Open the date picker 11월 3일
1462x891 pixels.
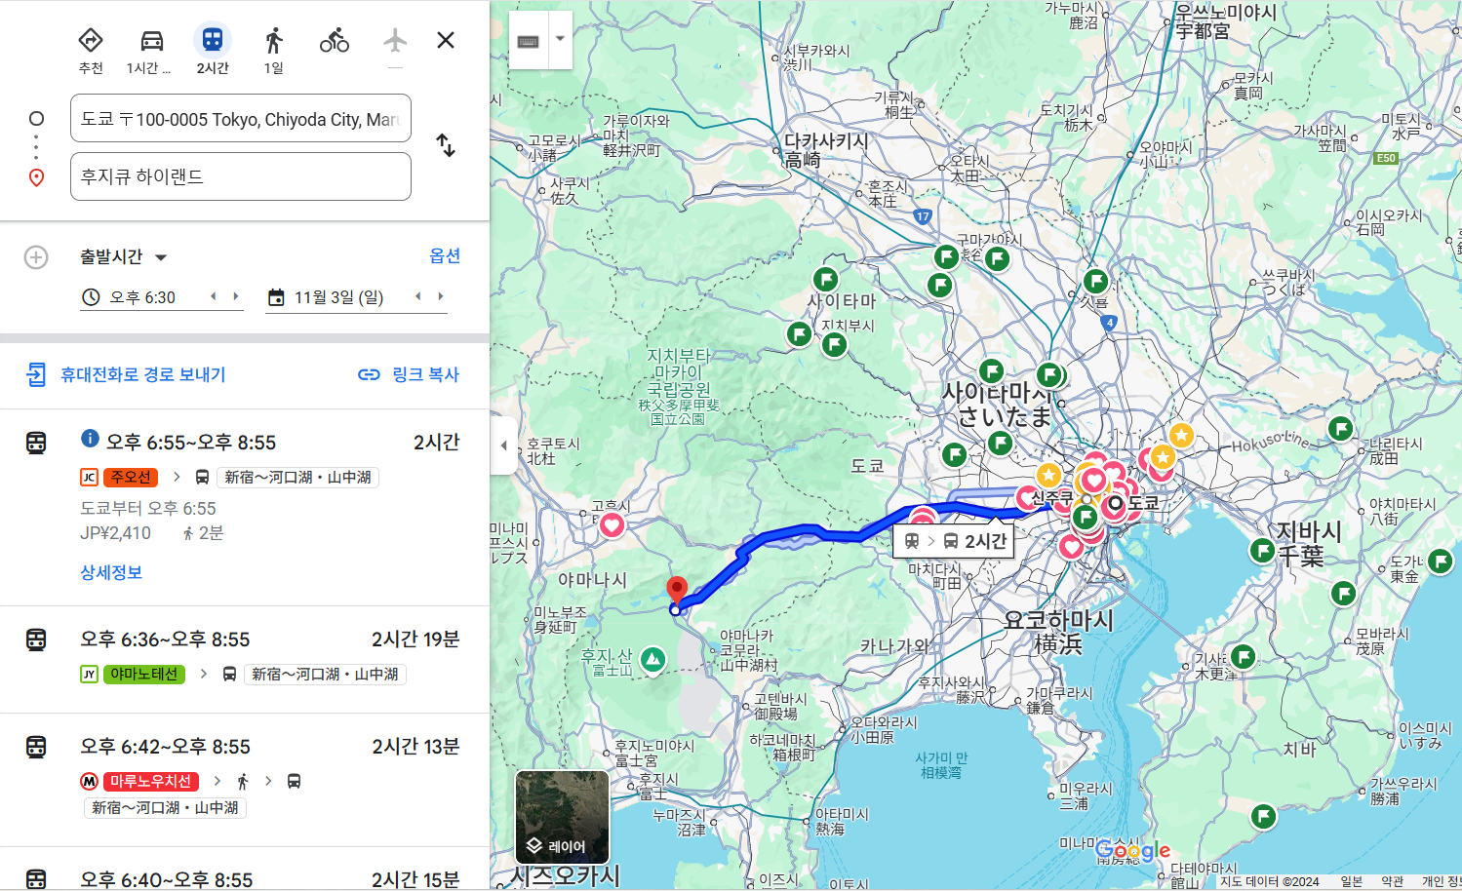click(338, 297)
